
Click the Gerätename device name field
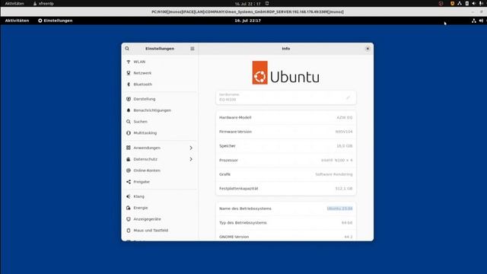286,97
